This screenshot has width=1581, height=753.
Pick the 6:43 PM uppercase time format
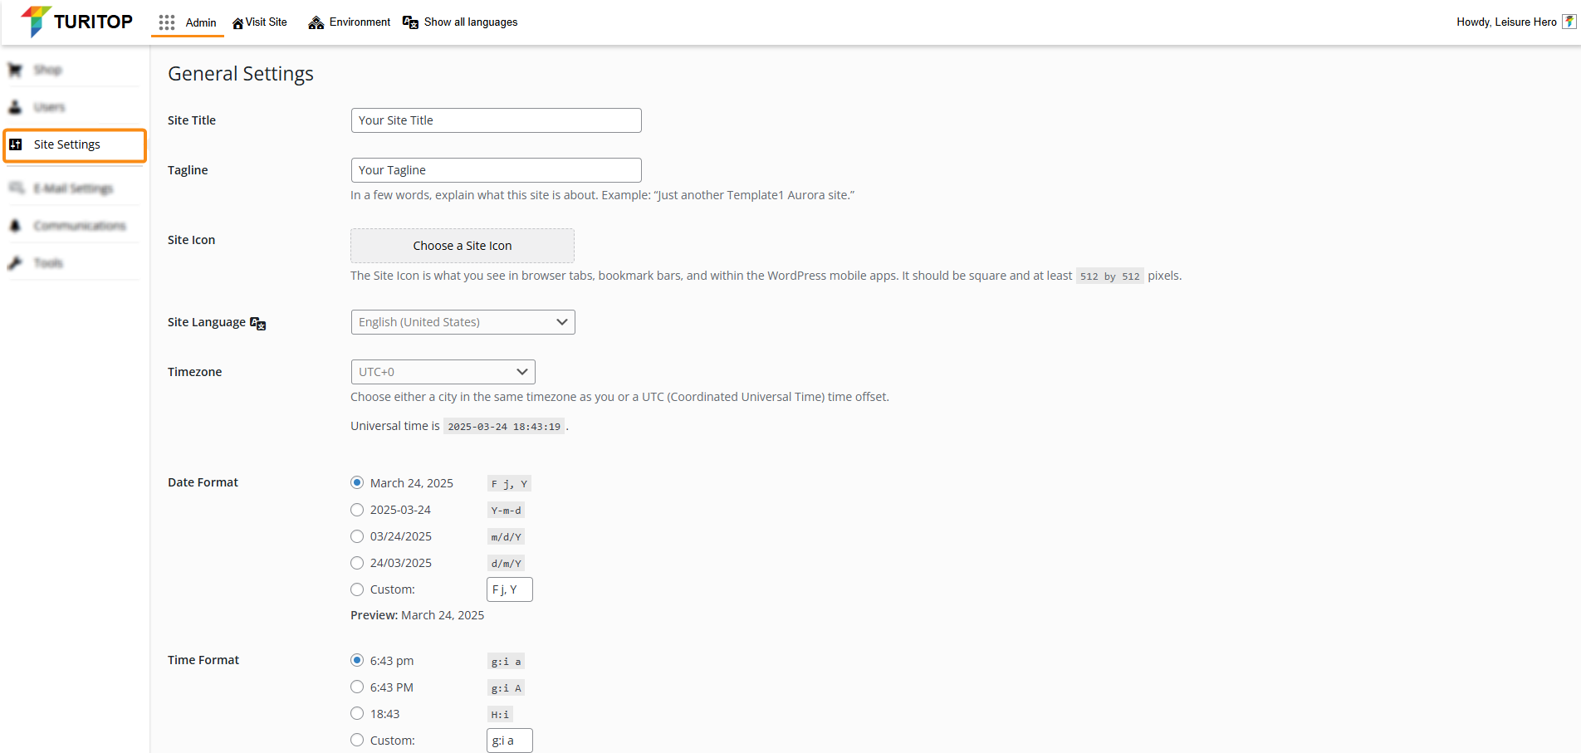357,687
